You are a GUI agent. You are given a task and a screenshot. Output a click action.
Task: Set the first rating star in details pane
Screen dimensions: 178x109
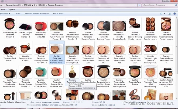[x=72, y=102]
